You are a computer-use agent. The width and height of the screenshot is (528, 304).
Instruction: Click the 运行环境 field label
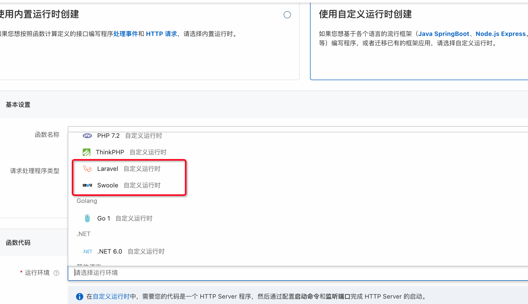[x=37, y=273]
